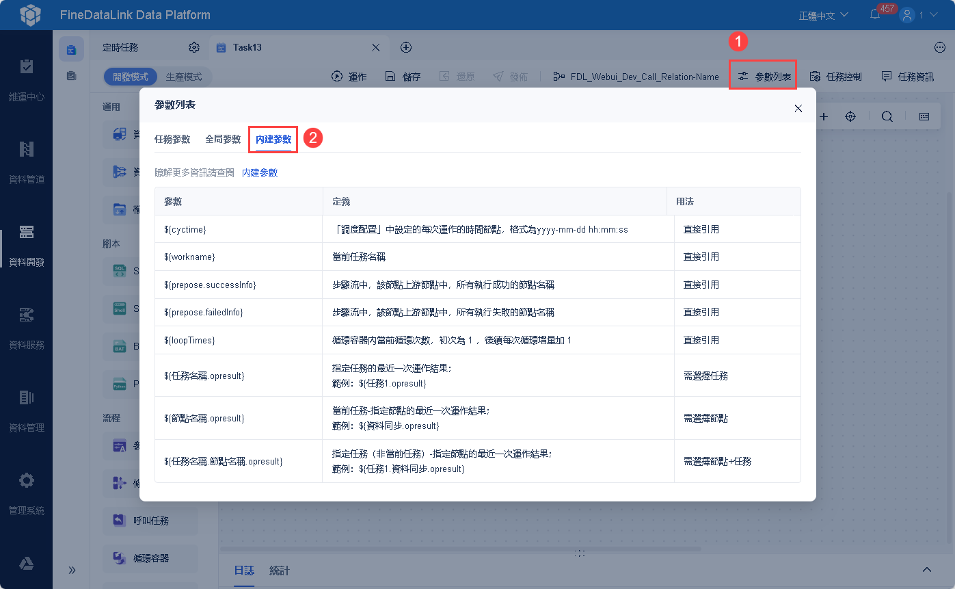Select the SQL script node icon
This screenshot has width=955, height=589.
pyautogui.click(x=120, y=271)
